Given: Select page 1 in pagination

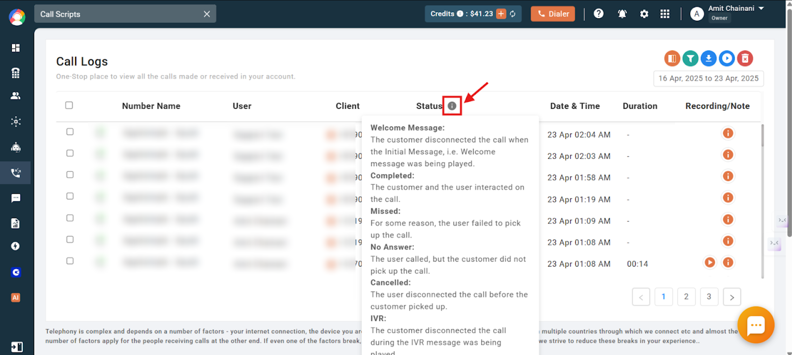Looking at the screenshot, I should [x=664, y=297].
